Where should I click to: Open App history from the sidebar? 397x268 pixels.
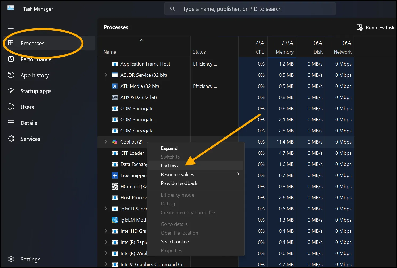[11, 75]
